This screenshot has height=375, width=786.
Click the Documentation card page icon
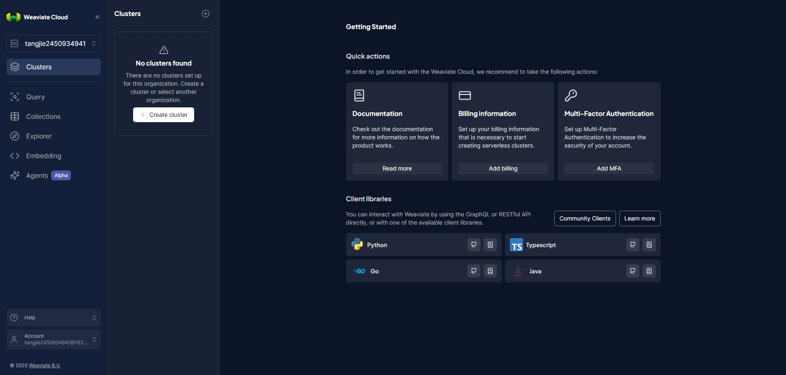(x=359, y=95)
